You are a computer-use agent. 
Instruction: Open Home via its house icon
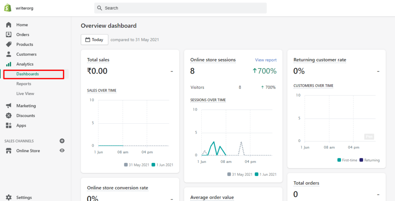[8, 25]
